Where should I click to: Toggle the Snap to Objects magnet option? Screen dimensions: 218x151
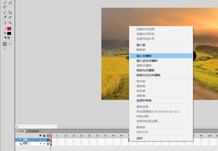(x=5, y=44)
